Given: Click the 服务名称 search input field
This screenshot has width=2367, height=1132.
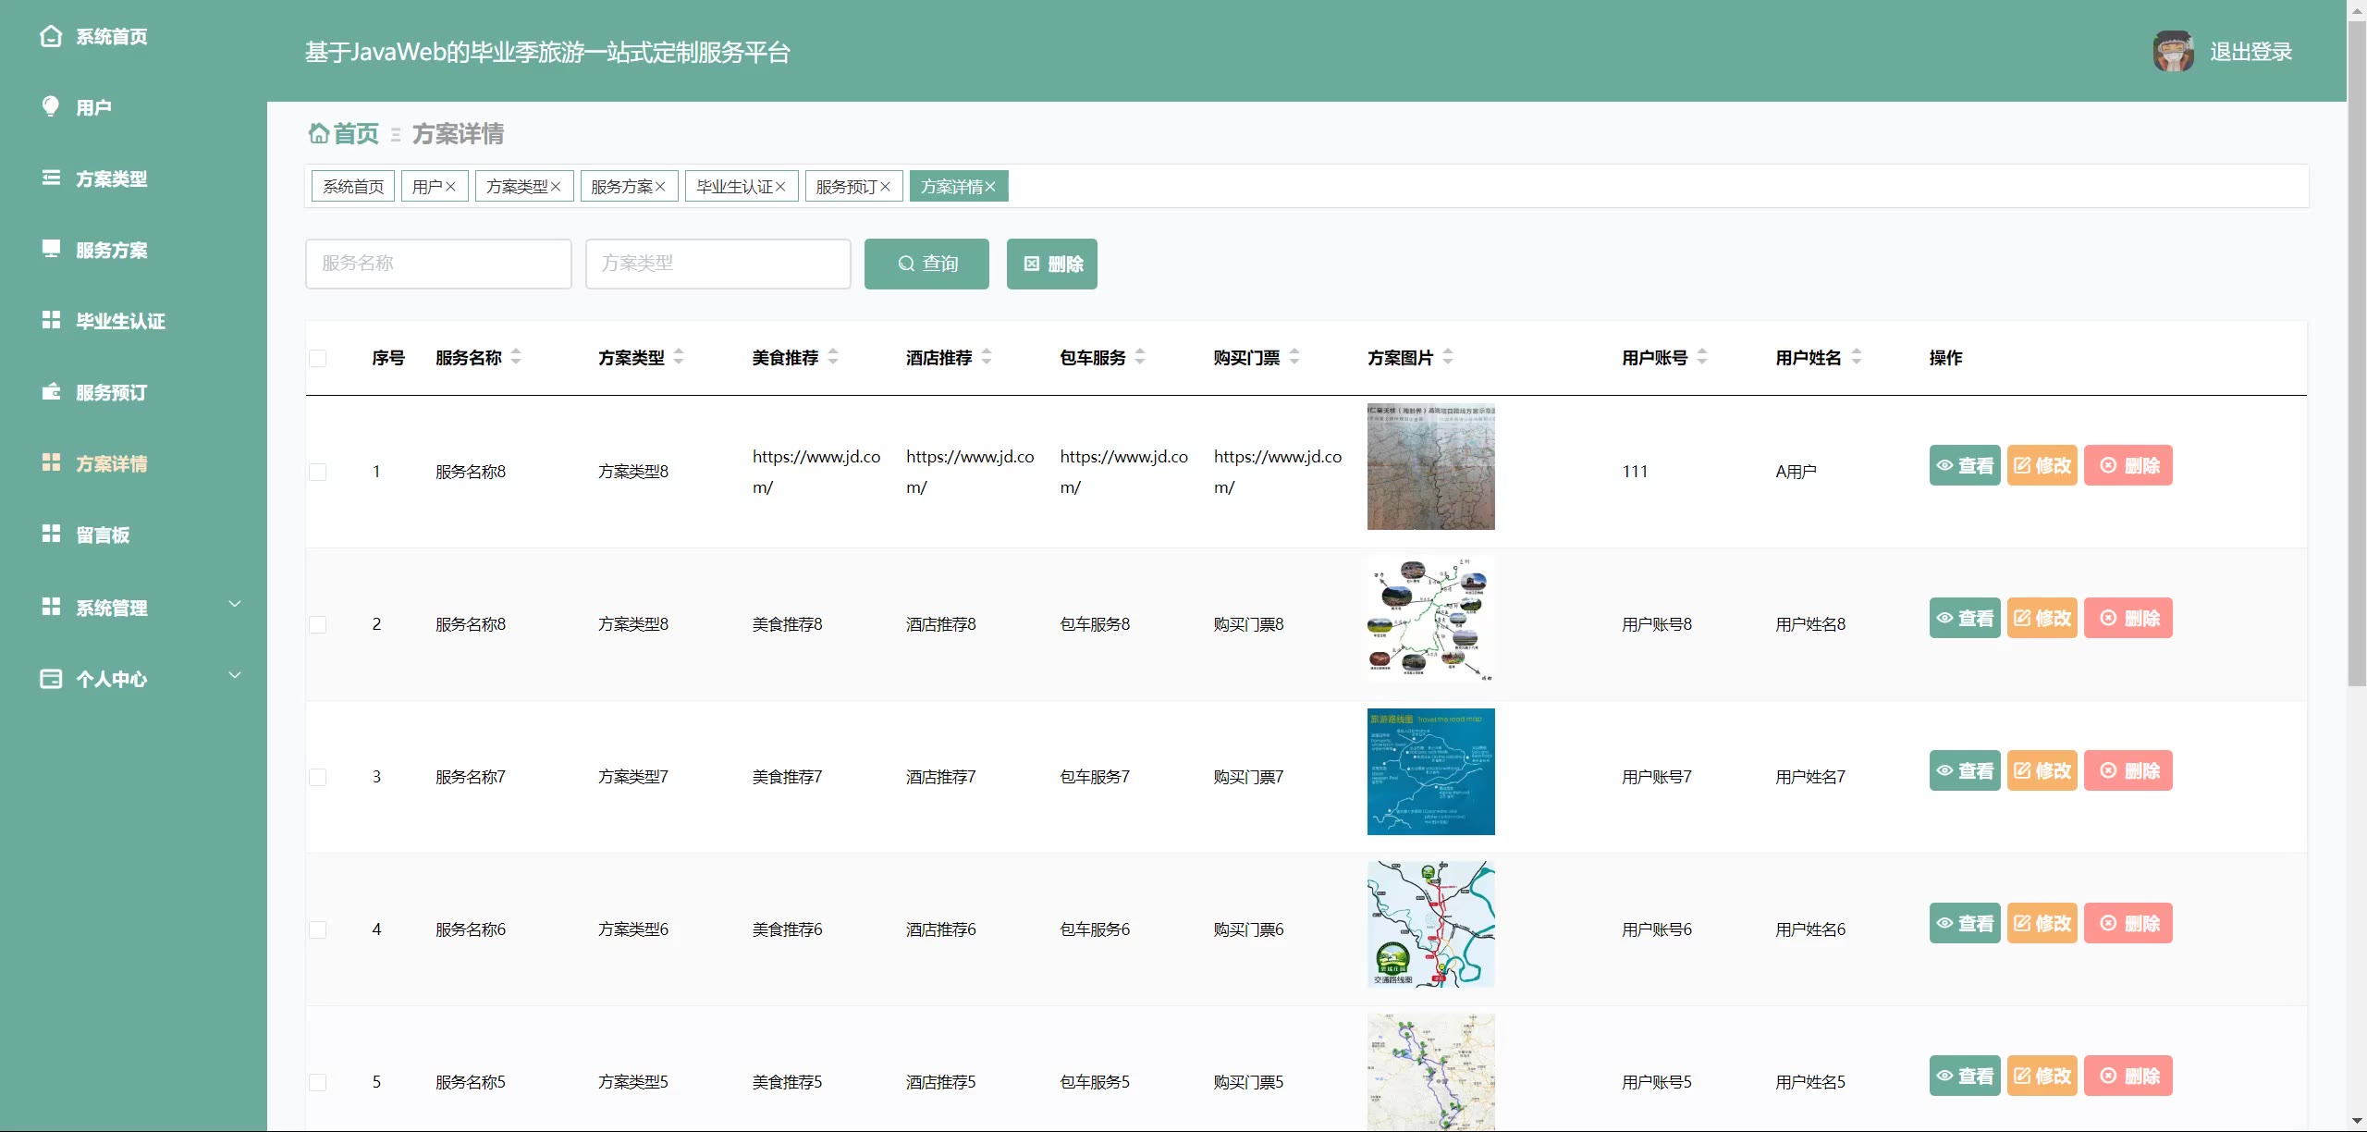Looking at the screenshot, I should [x=438, y=264].
